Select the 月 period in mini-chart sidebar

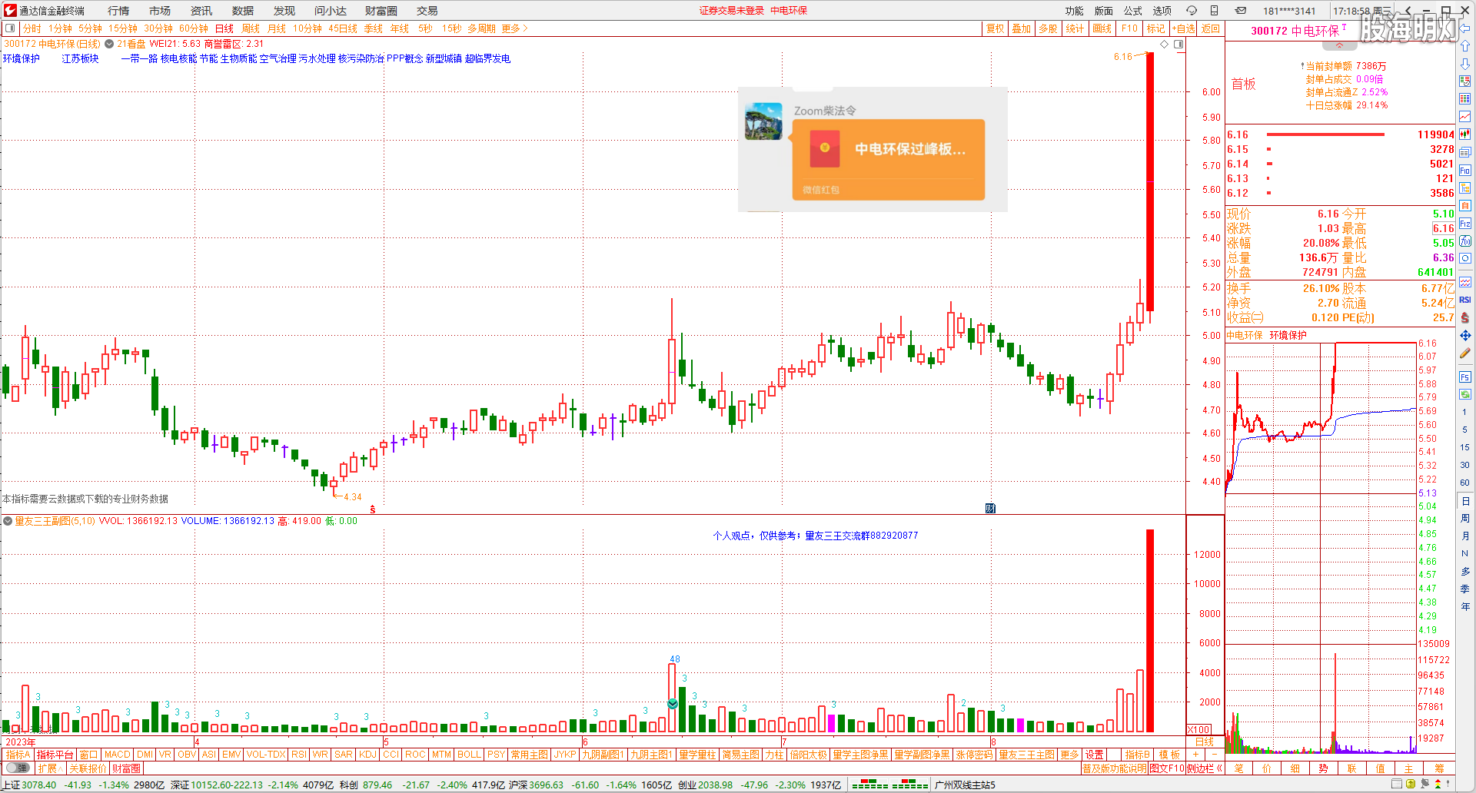tap(1465, 536)
